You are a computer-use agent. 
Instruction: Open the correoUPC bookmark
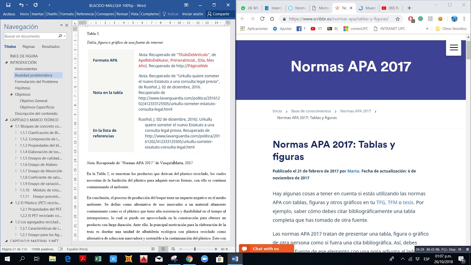tap(355, 28)
